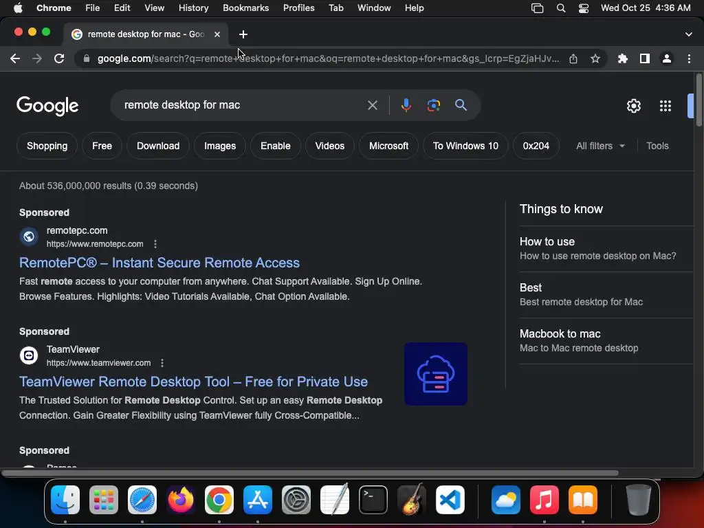Open the Trash in dock
704x528 pixels.
coord(638,500)
